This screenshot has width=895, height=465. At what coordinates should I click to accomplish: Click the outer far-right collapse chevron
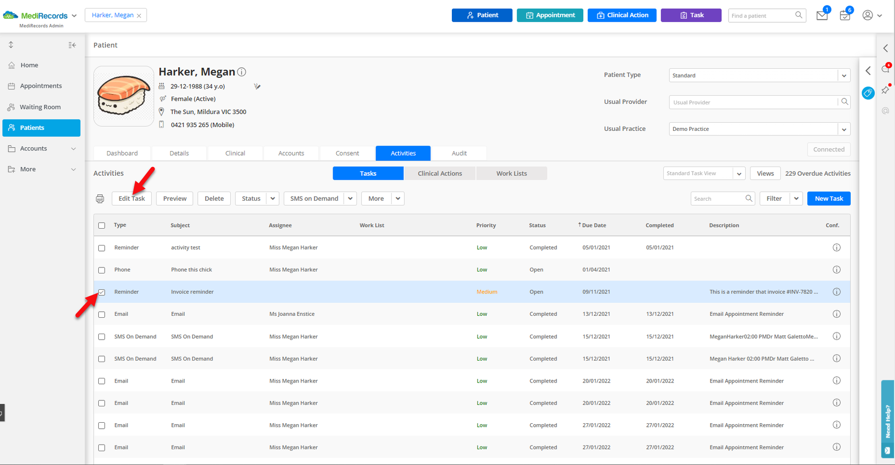[886, 48]
